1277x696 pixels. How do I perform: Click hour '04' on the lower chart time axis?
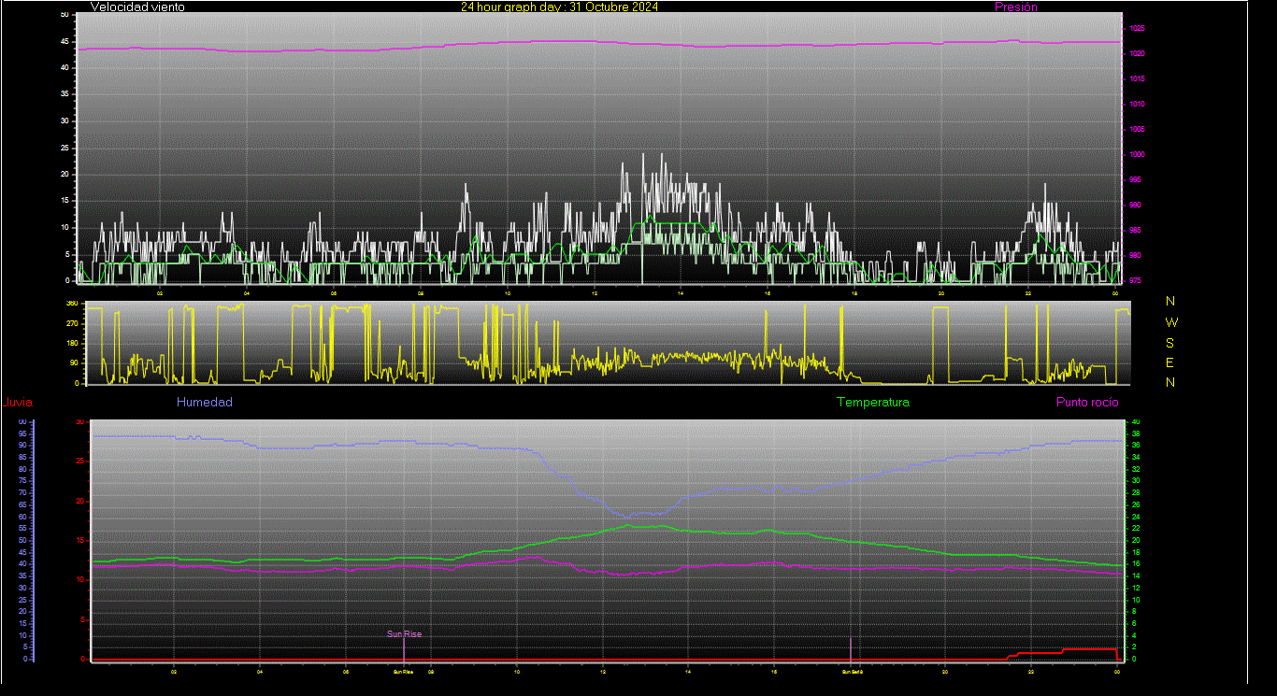(x=260, y=671)
